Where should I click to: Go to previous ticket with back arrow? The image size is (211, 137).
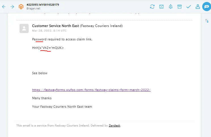tap(4, 7)
